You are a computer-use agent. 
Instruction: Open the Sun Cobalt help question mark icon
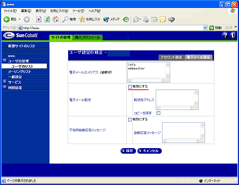225,36
